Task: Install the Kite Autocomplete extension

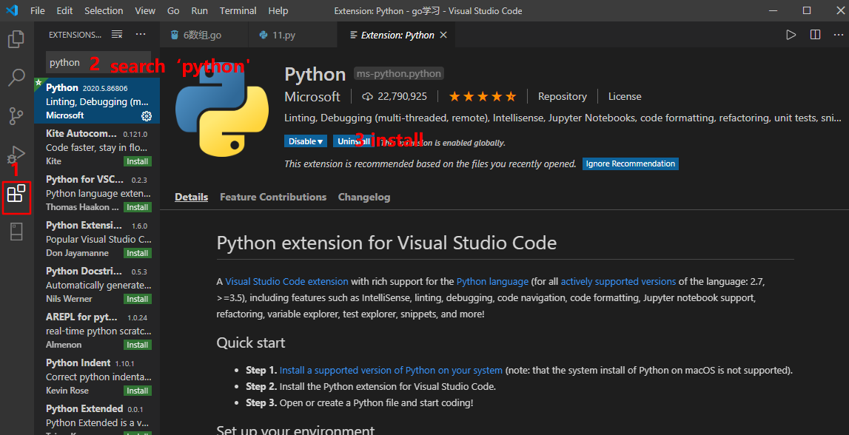Action: [x=137, y=161]
